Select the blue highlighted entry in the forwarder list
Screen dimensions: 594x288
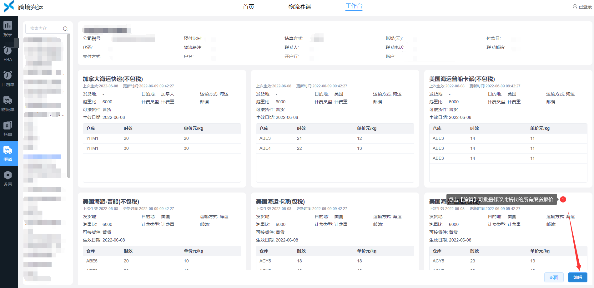pos(42,157)
